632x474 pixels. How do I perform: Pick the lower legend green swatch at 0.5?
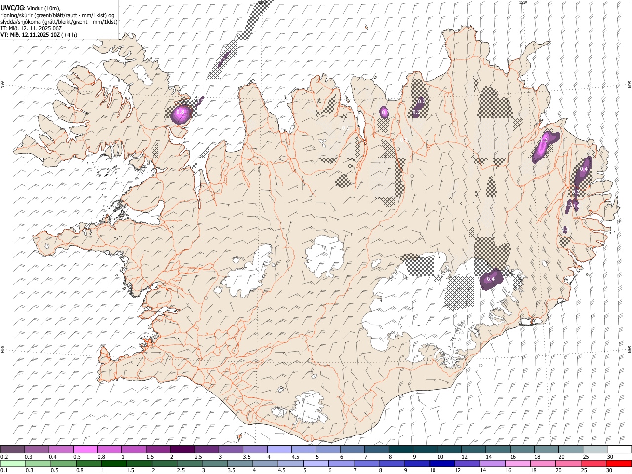click(x=63, y=463)
